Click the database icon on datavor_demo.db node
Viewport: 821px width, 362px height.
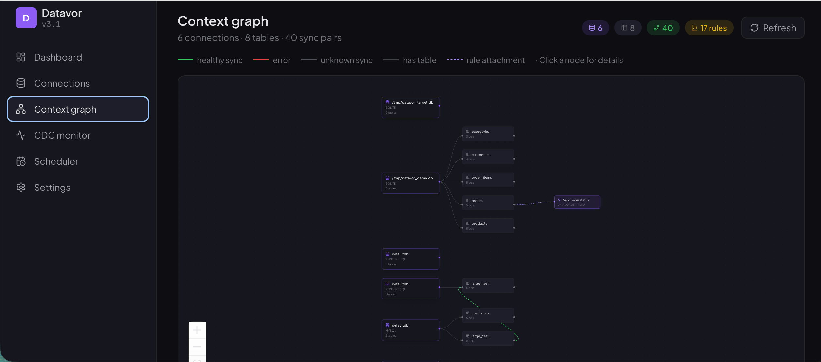coord(387,178)
